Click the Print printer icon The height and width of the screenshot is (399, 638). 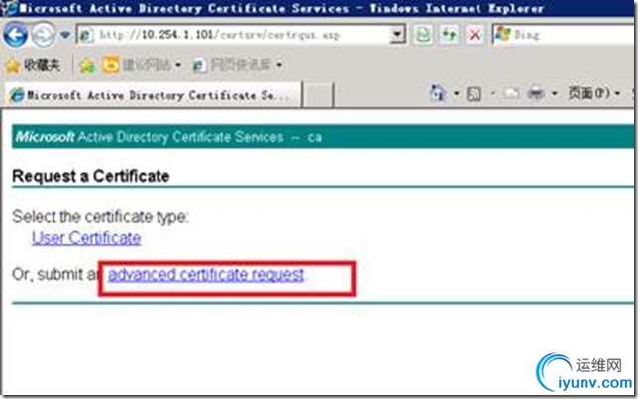point(536,93)
